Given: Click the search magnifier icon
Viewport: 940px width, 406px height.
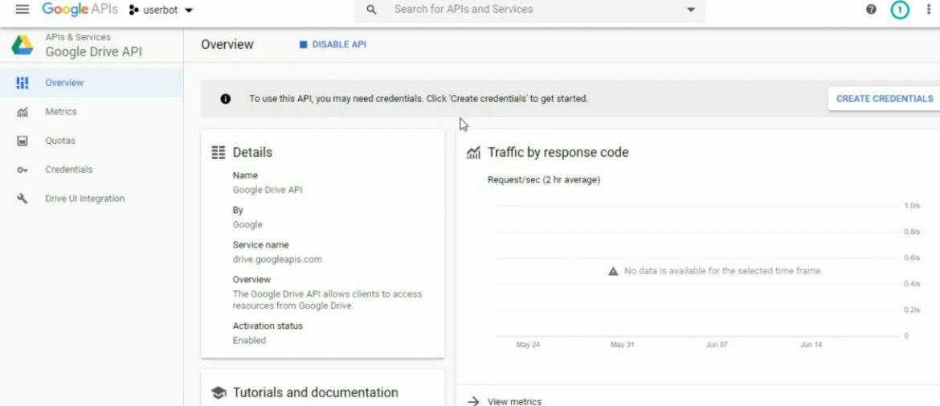Looking at the screenshot, I should pyautogui.click(x=371, y=10).
